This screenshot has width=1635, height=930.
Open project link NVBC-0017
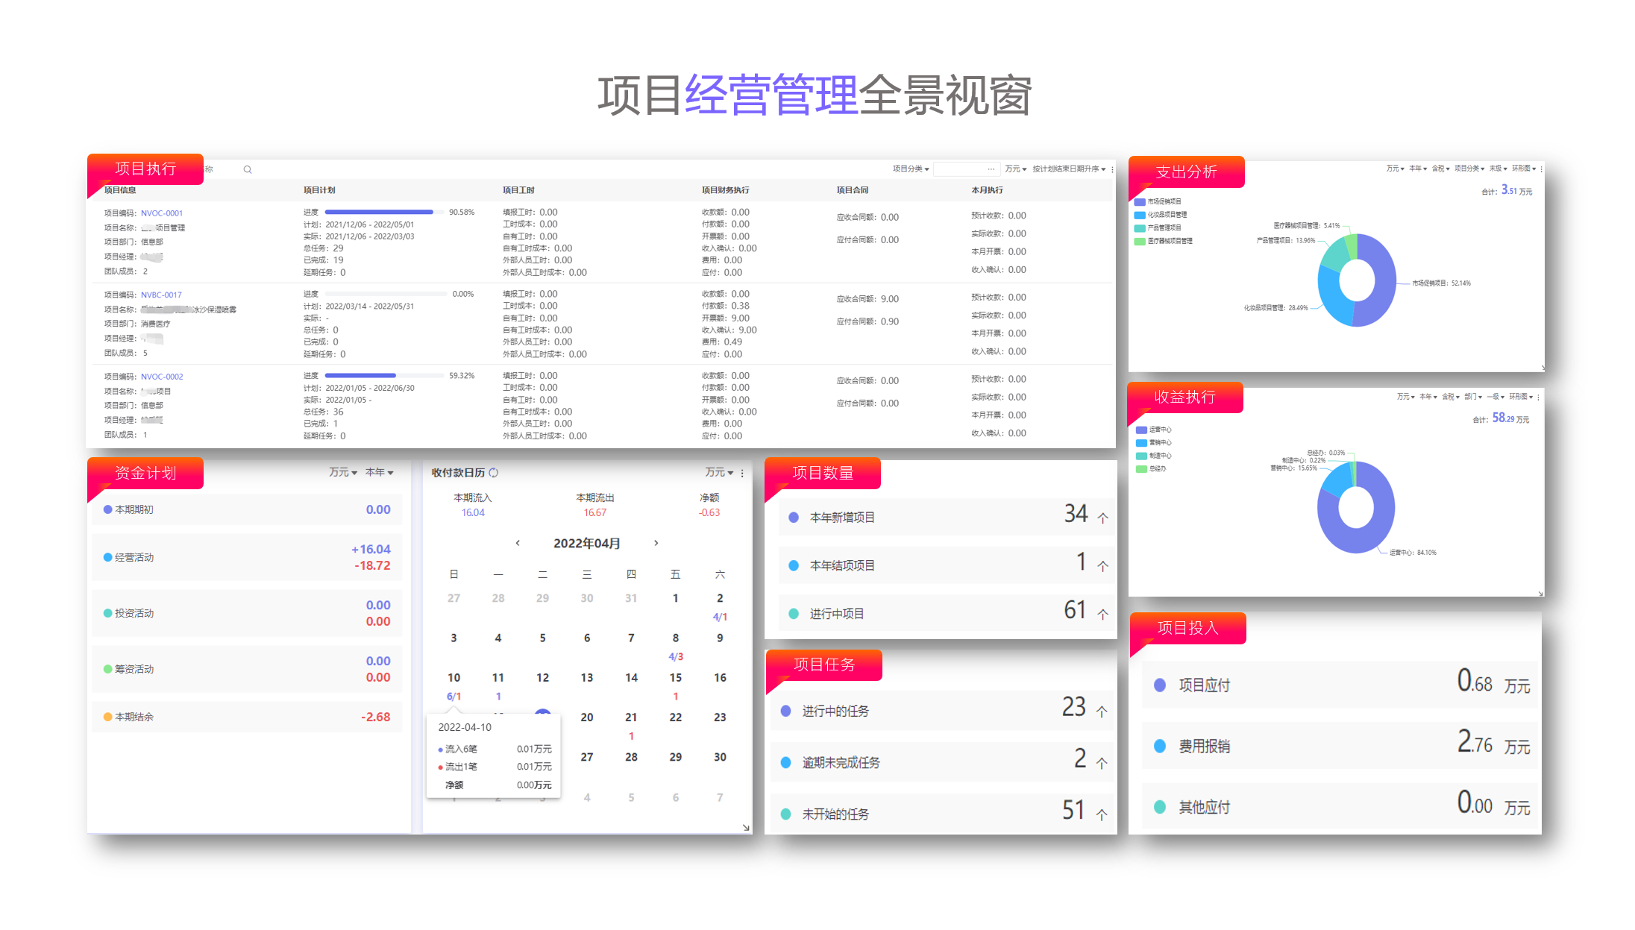tap(161, 295)
